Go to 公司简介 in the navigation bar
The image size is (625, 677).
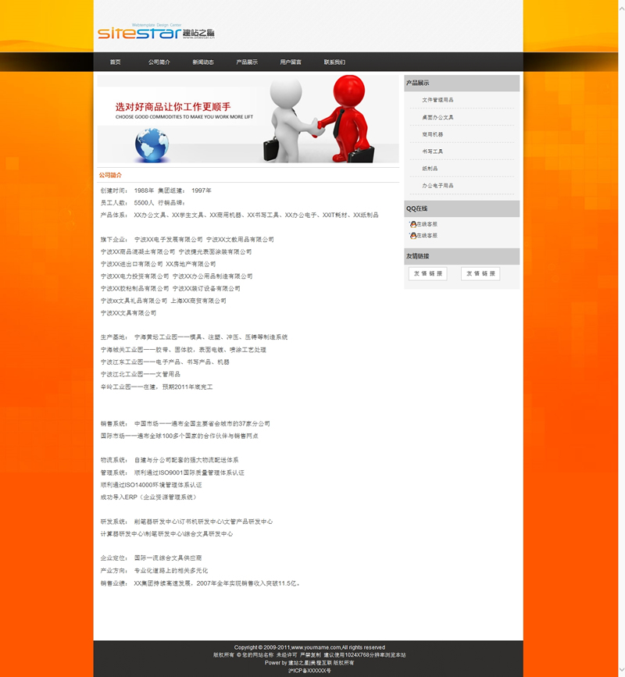pos(159,62)
